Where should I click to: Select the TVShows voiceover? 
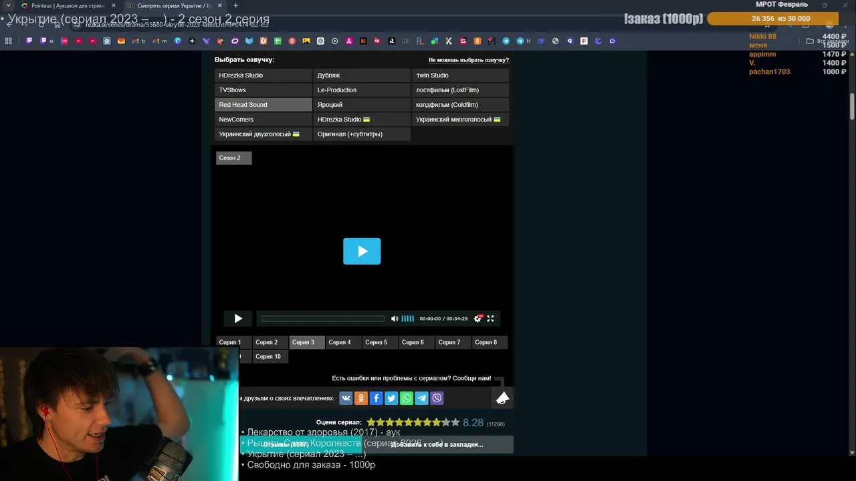[x=263, y=90]
